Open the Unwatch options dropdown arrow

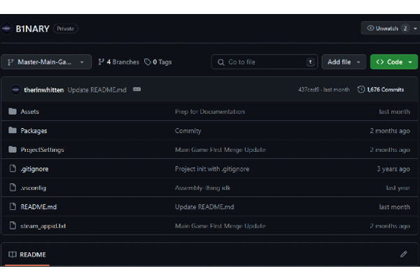pyautogui.click(x=415, y=29)
